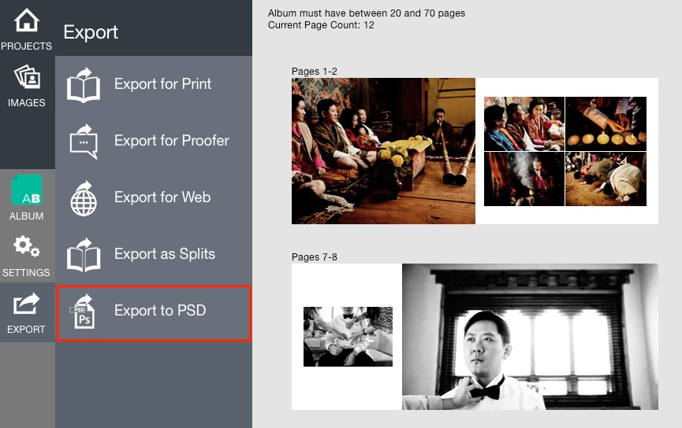The width and height of the screenshot is (682, 428).
Task: Open the Images sidebar icon
Action: [x=27, y=78]
